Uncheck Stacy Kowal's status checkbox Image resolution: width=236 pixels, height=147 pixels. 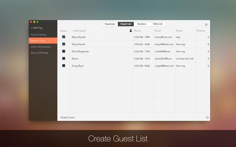click(64, 44)
